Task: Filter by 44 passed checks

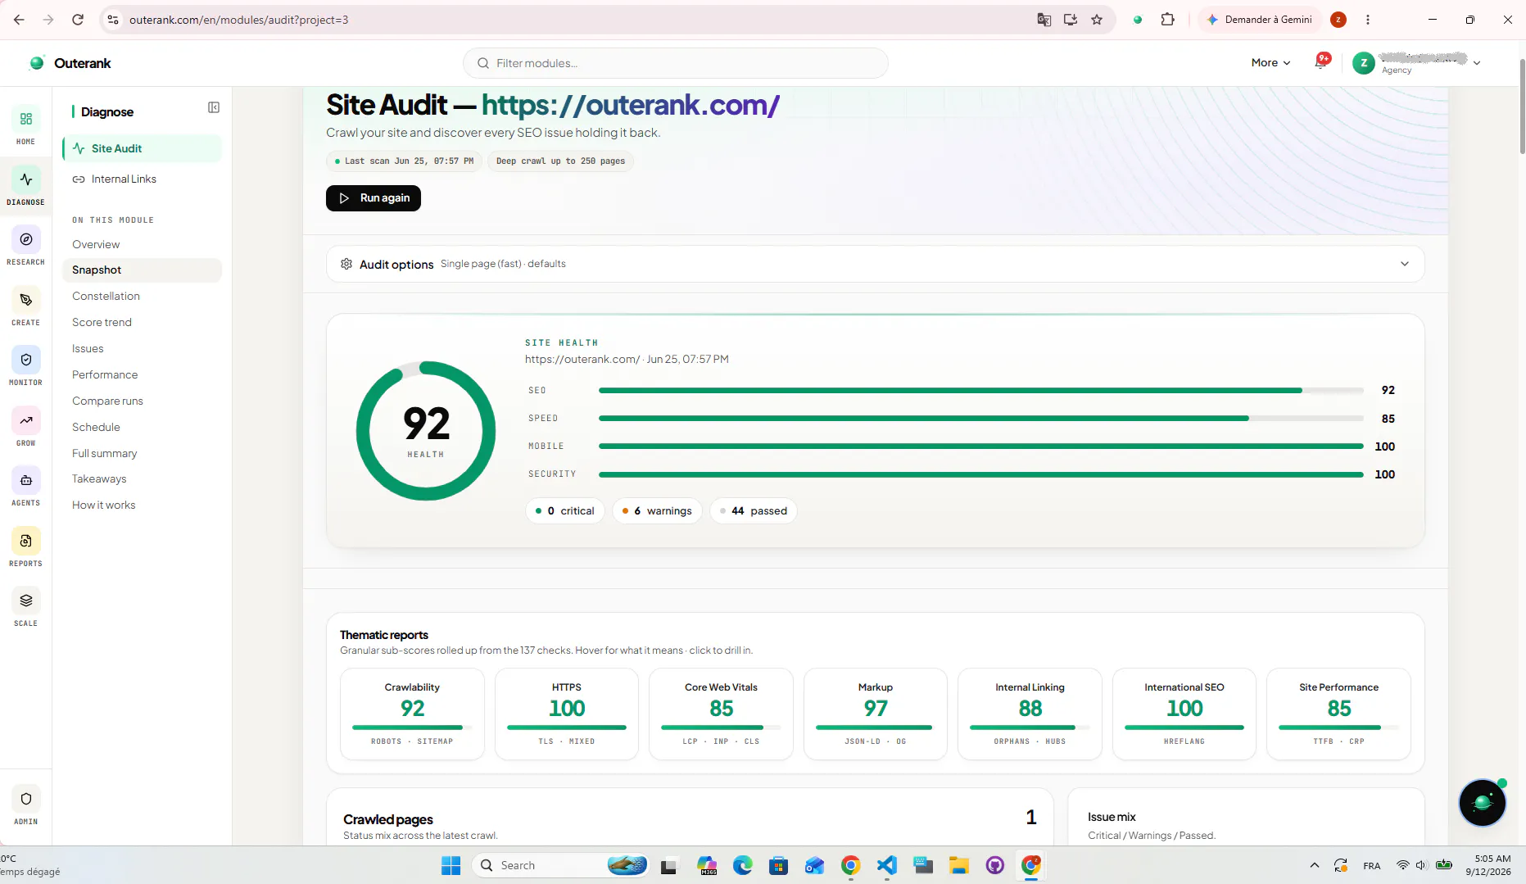Action: click(x=754, y=511)
